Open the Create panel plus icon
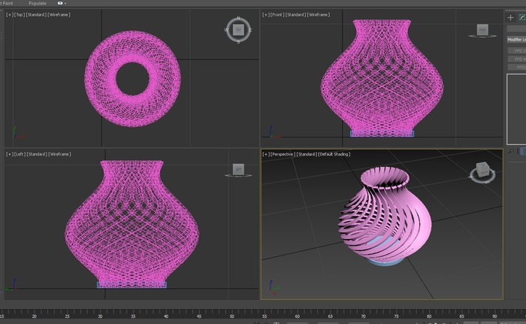Viewport: 526px width, 324px height. [512, 17]
